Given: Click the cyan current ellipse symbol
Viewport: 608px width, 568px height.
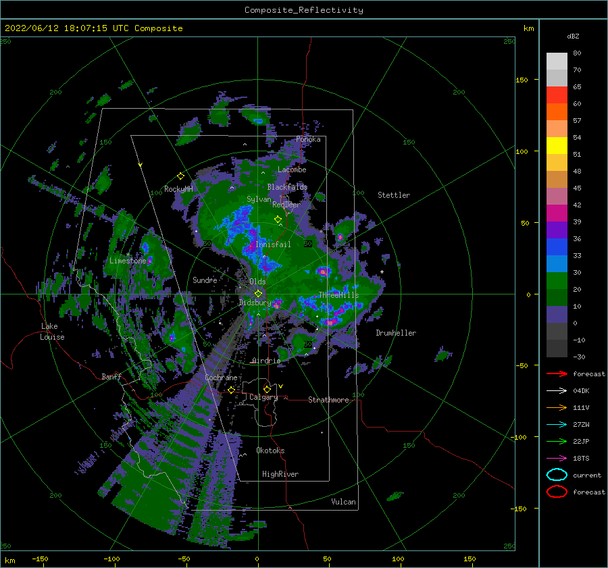Looking at the screenshot, I should 557,475.
